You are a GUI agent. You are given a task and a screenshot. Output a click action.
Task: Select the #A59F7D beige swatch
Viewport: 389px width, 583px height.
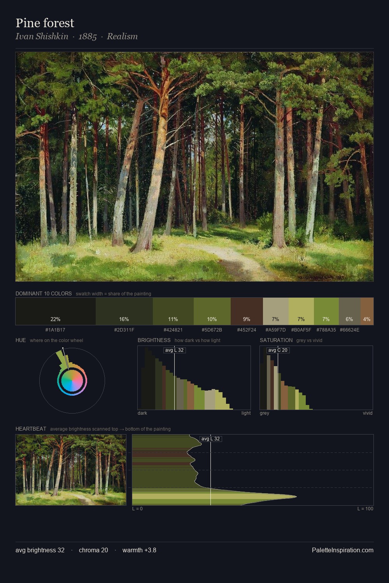point(275,311)
